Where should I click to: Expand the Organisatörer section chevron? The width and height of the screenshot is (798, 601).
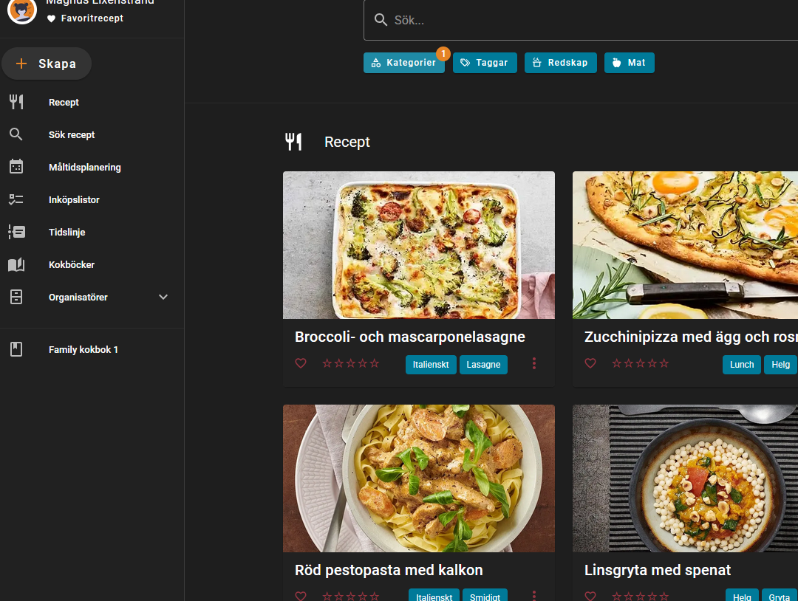[163, 297]
